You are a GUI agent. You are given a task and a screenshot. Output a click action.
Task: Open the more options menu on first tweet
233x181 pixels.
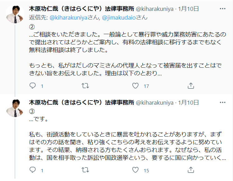click(x=222, y=8)
